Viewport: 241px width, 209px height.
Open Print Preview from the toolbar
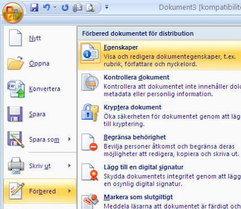(90, 8)
